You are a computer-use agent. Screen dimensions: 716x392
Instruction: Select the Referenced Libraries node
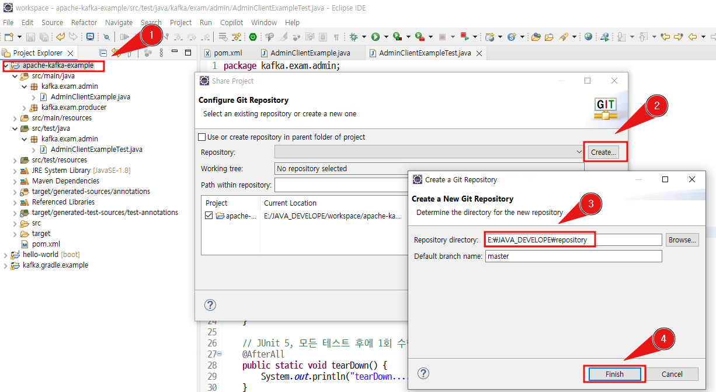pos(63,202)
